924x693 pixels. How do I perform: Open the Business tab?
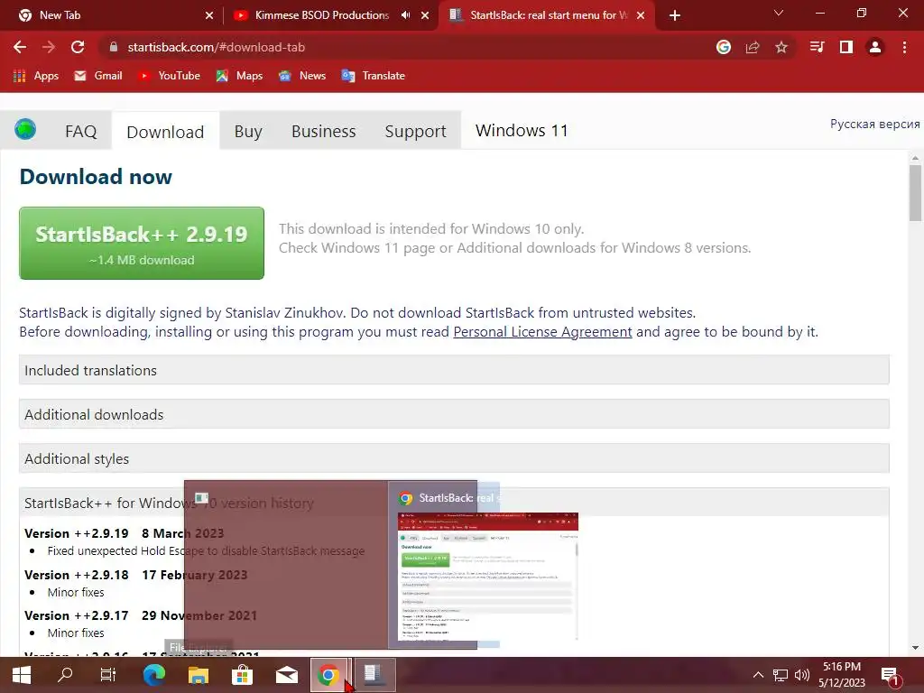pos(324,131)
